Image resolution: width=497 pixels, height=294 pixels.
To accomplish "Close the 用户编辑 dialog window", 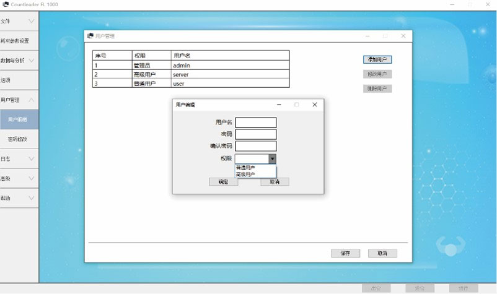I will click(x=314, y=105).
